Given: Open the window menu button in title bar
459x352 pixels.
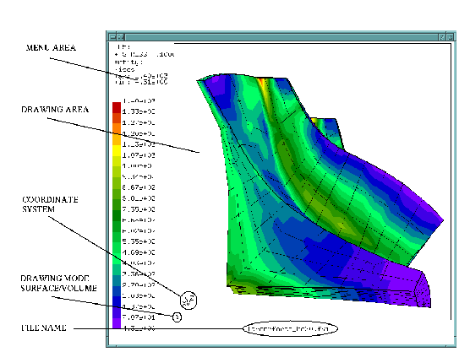Looking at the screenshot, I should pyautogui.click(x=112, y=37).
